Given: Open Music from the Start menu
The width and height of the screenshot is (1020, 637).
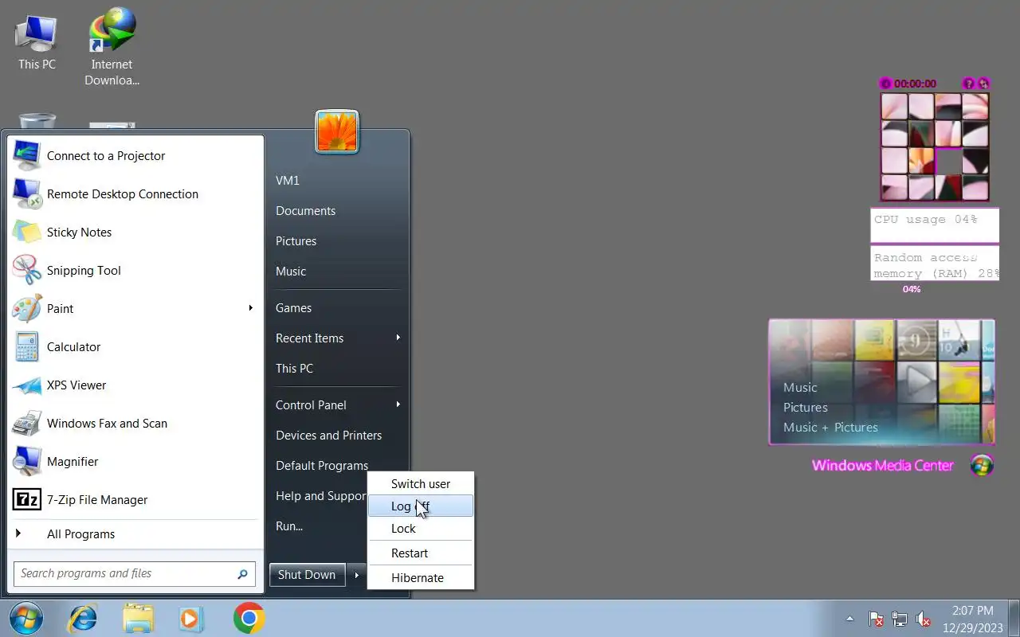Looking at the screenshot, I should (x=291, y=272).
